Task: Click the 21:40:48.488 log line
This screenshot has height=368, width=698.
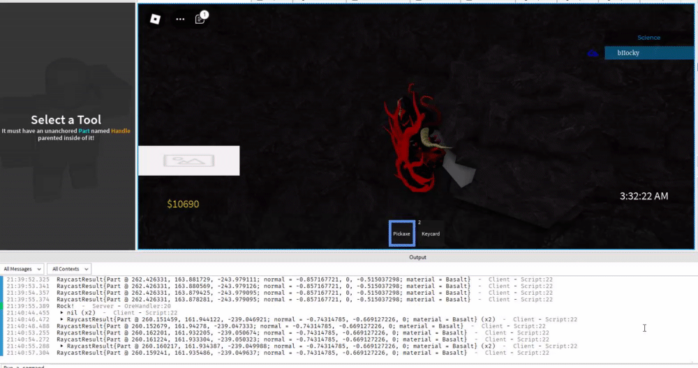Action: [276, 325]
